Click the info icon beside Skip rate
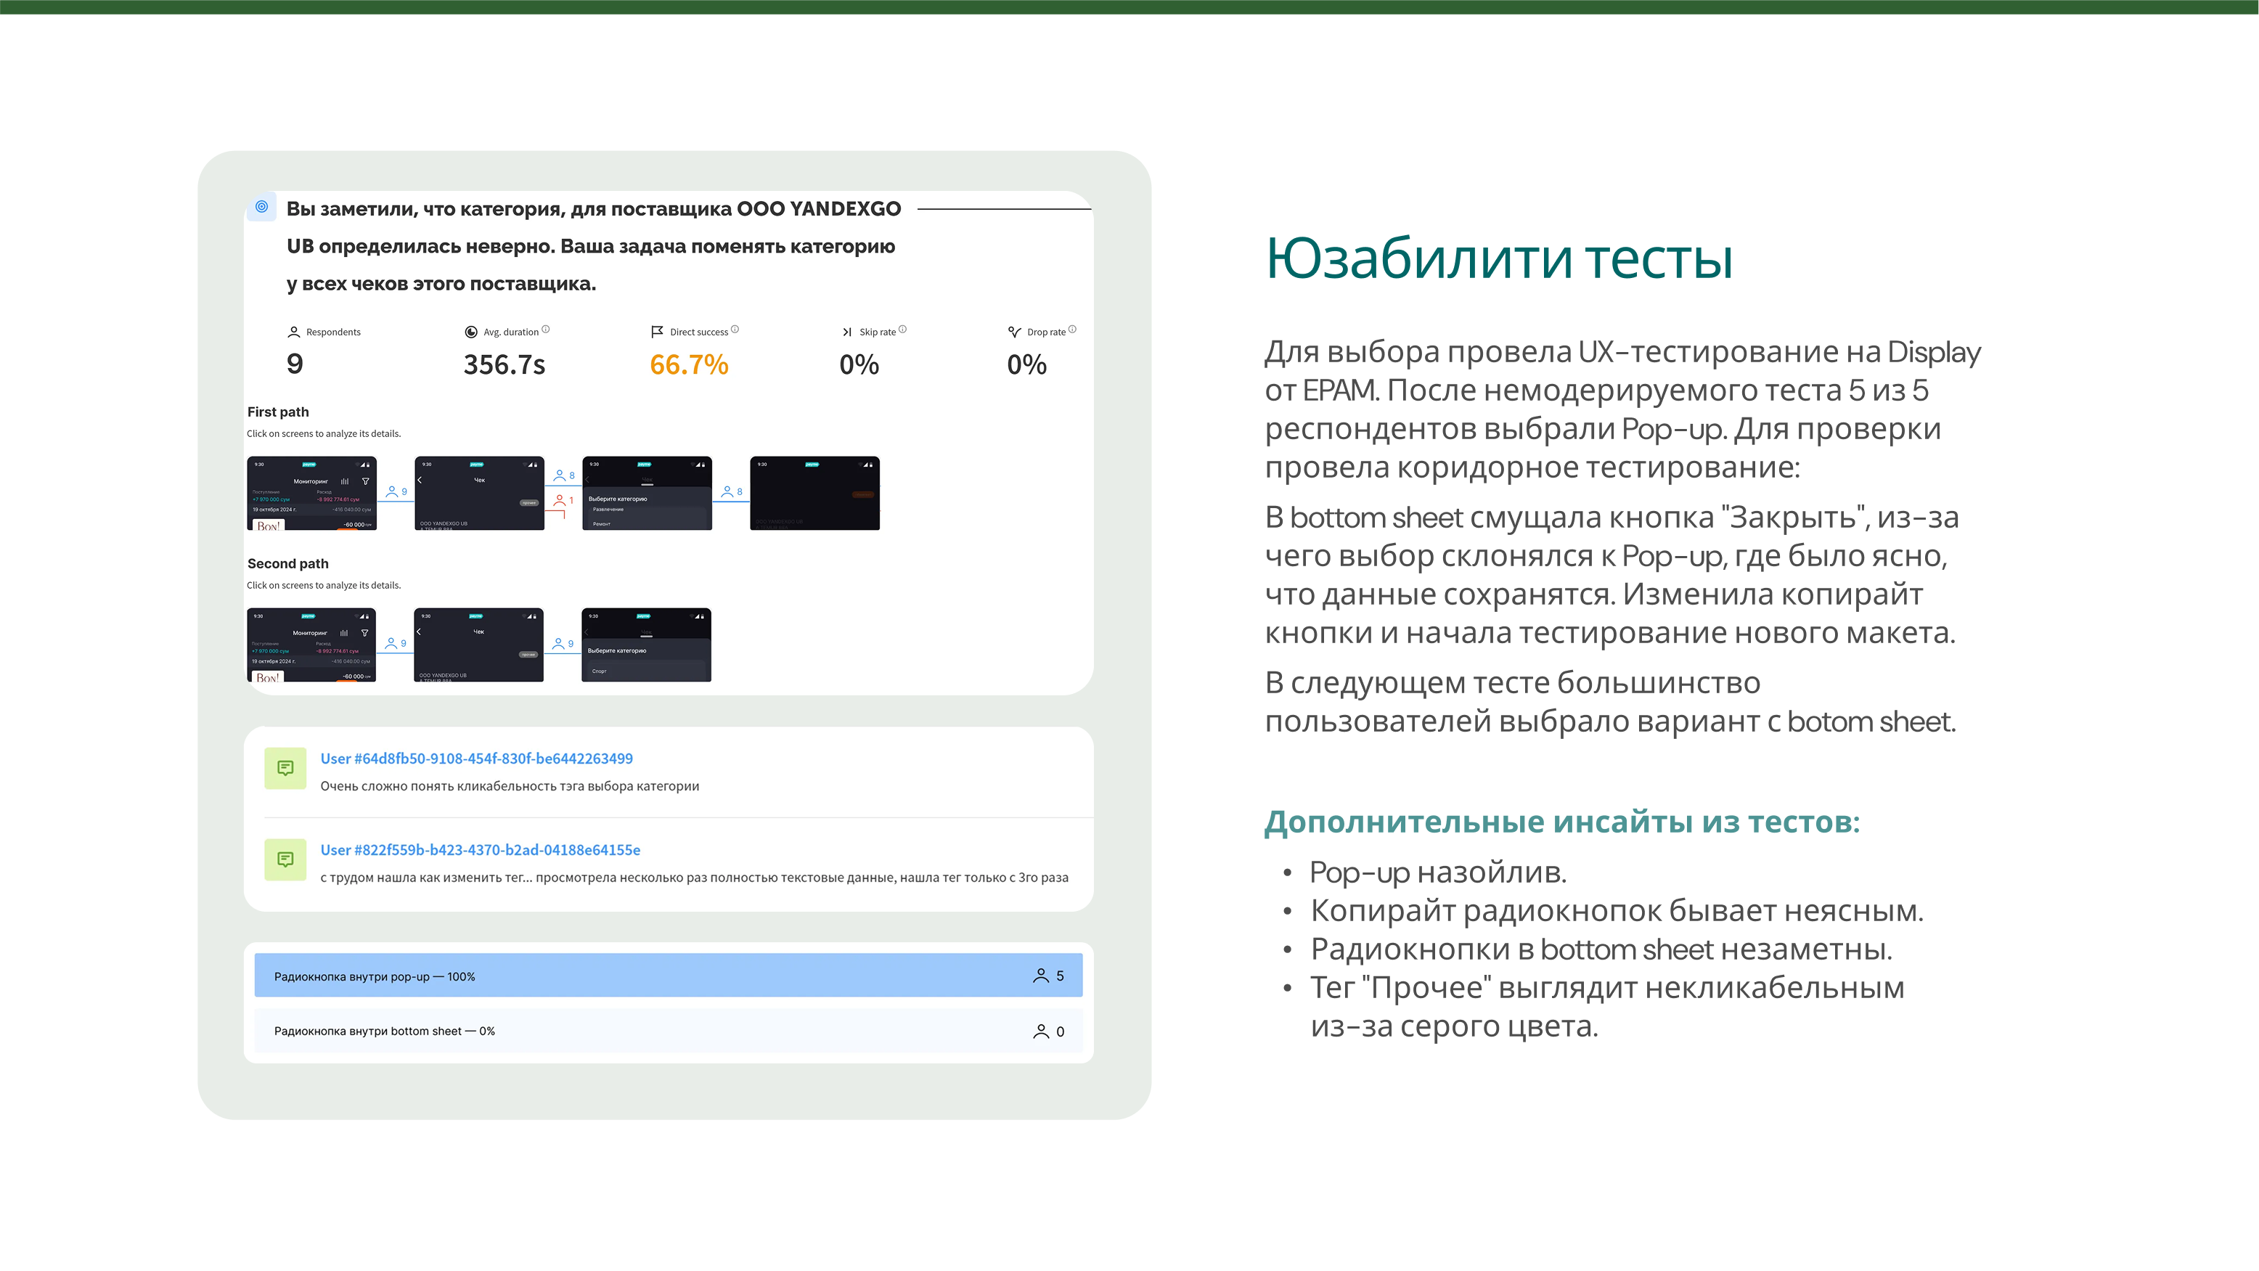This screenshot has width=2259, height=1271. pyautogui.click(x=902, y=330)
